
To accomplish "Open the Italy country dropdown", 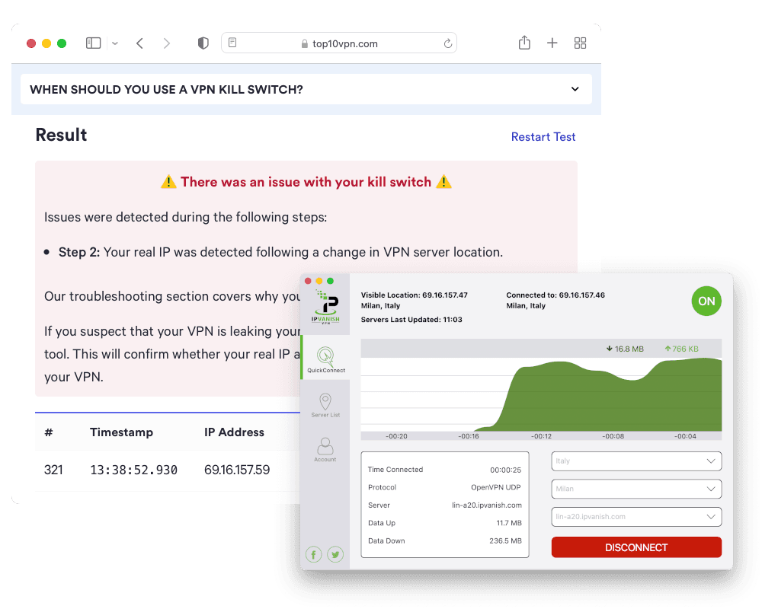I will (636, 461).
